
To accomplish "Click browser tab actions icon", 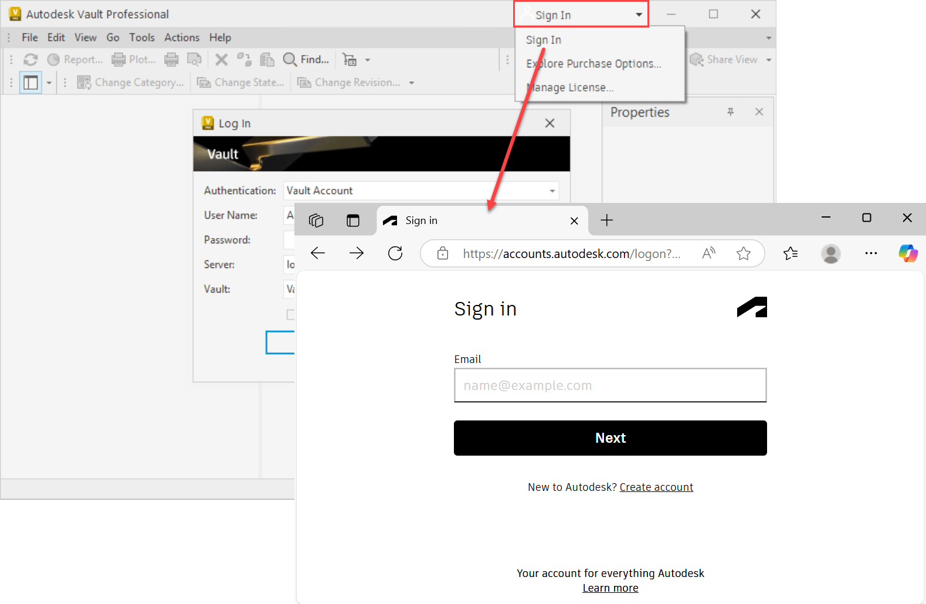I will pyautogui.click(x=353, y=220).
